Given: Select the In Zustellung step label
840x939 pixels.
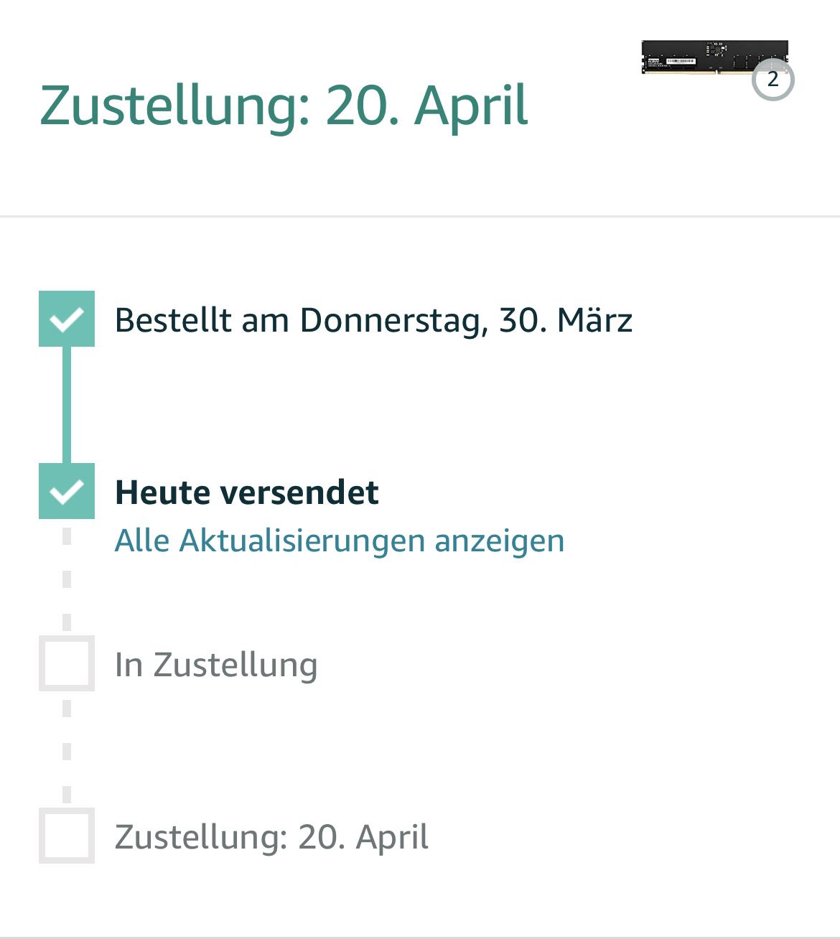Looking at the screenshot, I should pos(216,665).
